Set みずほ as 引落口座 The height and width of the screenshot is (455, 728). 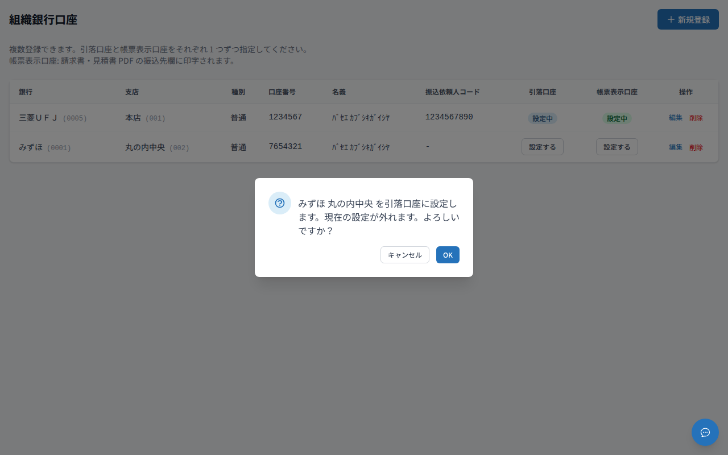coord(543,147)
